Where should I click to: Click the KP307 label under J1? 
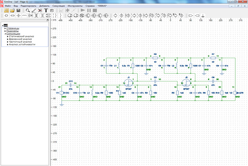(x=129, y=89)
